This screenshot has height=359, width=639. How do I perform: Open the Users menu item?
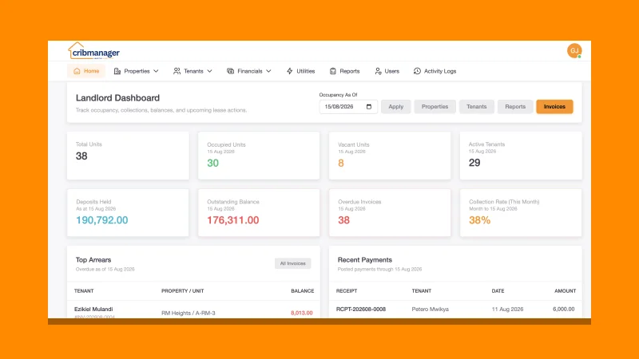pyautogui.click(x=387, y=71)
